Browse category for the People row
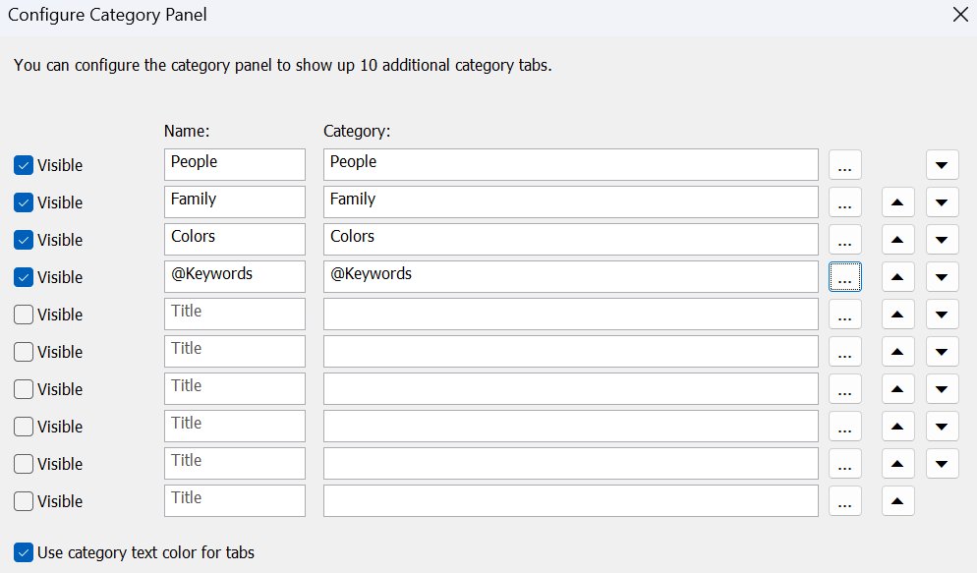The image size is (977, 573). click(845, 165)
